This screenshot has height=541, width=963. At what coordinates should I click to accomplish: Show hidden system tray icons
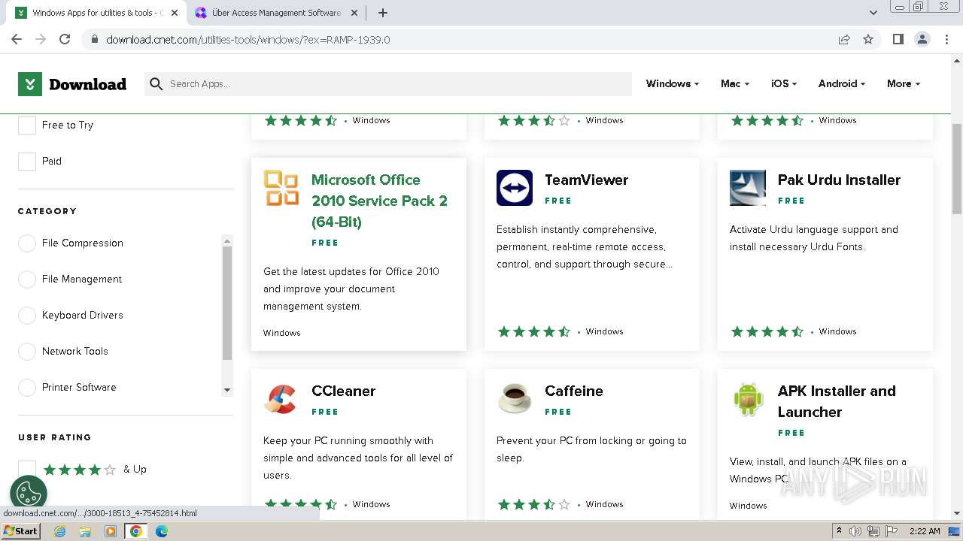839,531
